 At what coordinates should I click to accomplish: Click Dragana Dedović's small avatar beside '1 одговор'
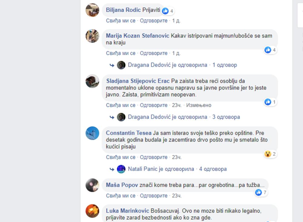click(x=121, y=65)
